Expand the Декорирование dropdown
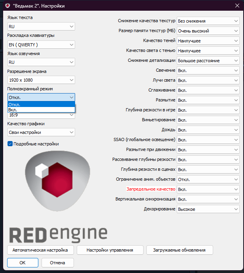The image size is (244, 273). click(x=208, y=209)
